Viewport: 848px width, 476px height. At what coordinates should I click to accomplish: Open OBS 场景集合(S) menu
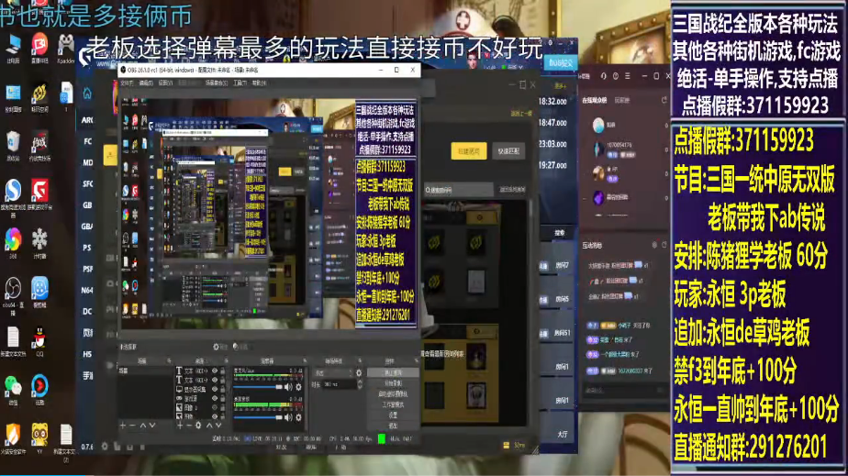[x=217, y=83]
